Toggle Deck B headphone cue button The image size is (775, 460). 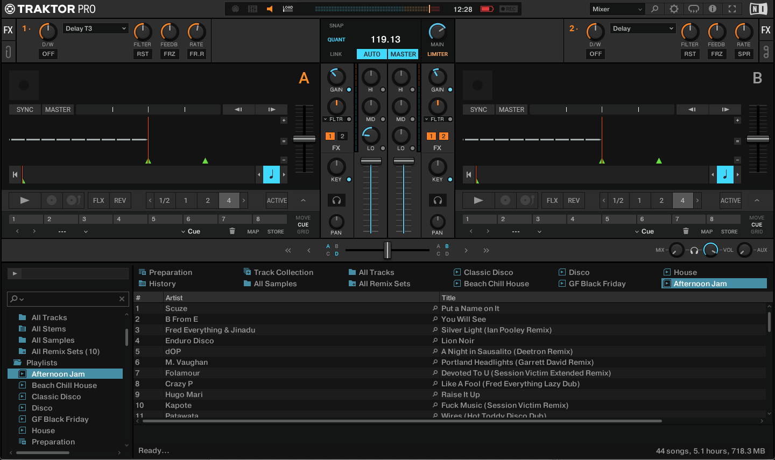click(x=438, y=201)
